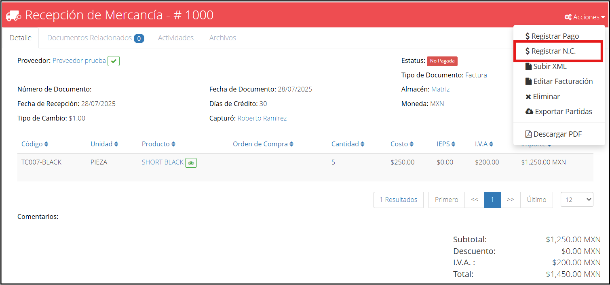Click the >> next page button
Viewport: 610px width, 285px height.
click(x=511, y=200)
